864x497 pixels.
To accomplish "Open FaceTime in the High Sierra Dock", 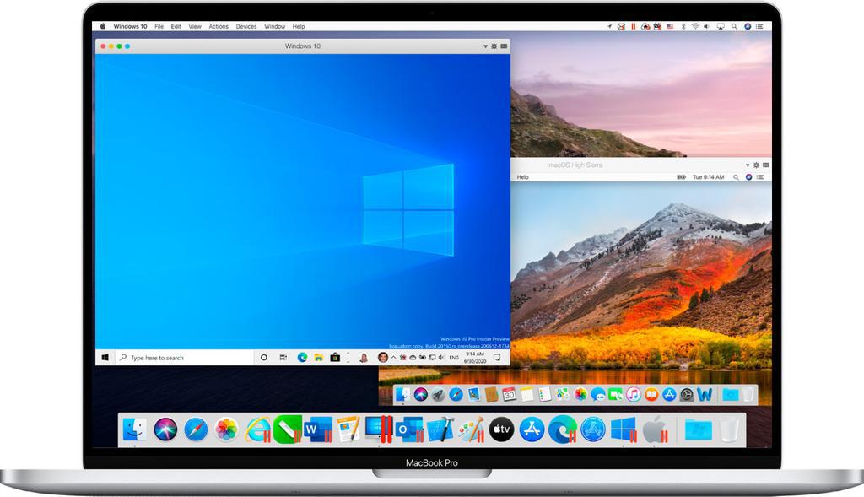I will tap(615, 395).
